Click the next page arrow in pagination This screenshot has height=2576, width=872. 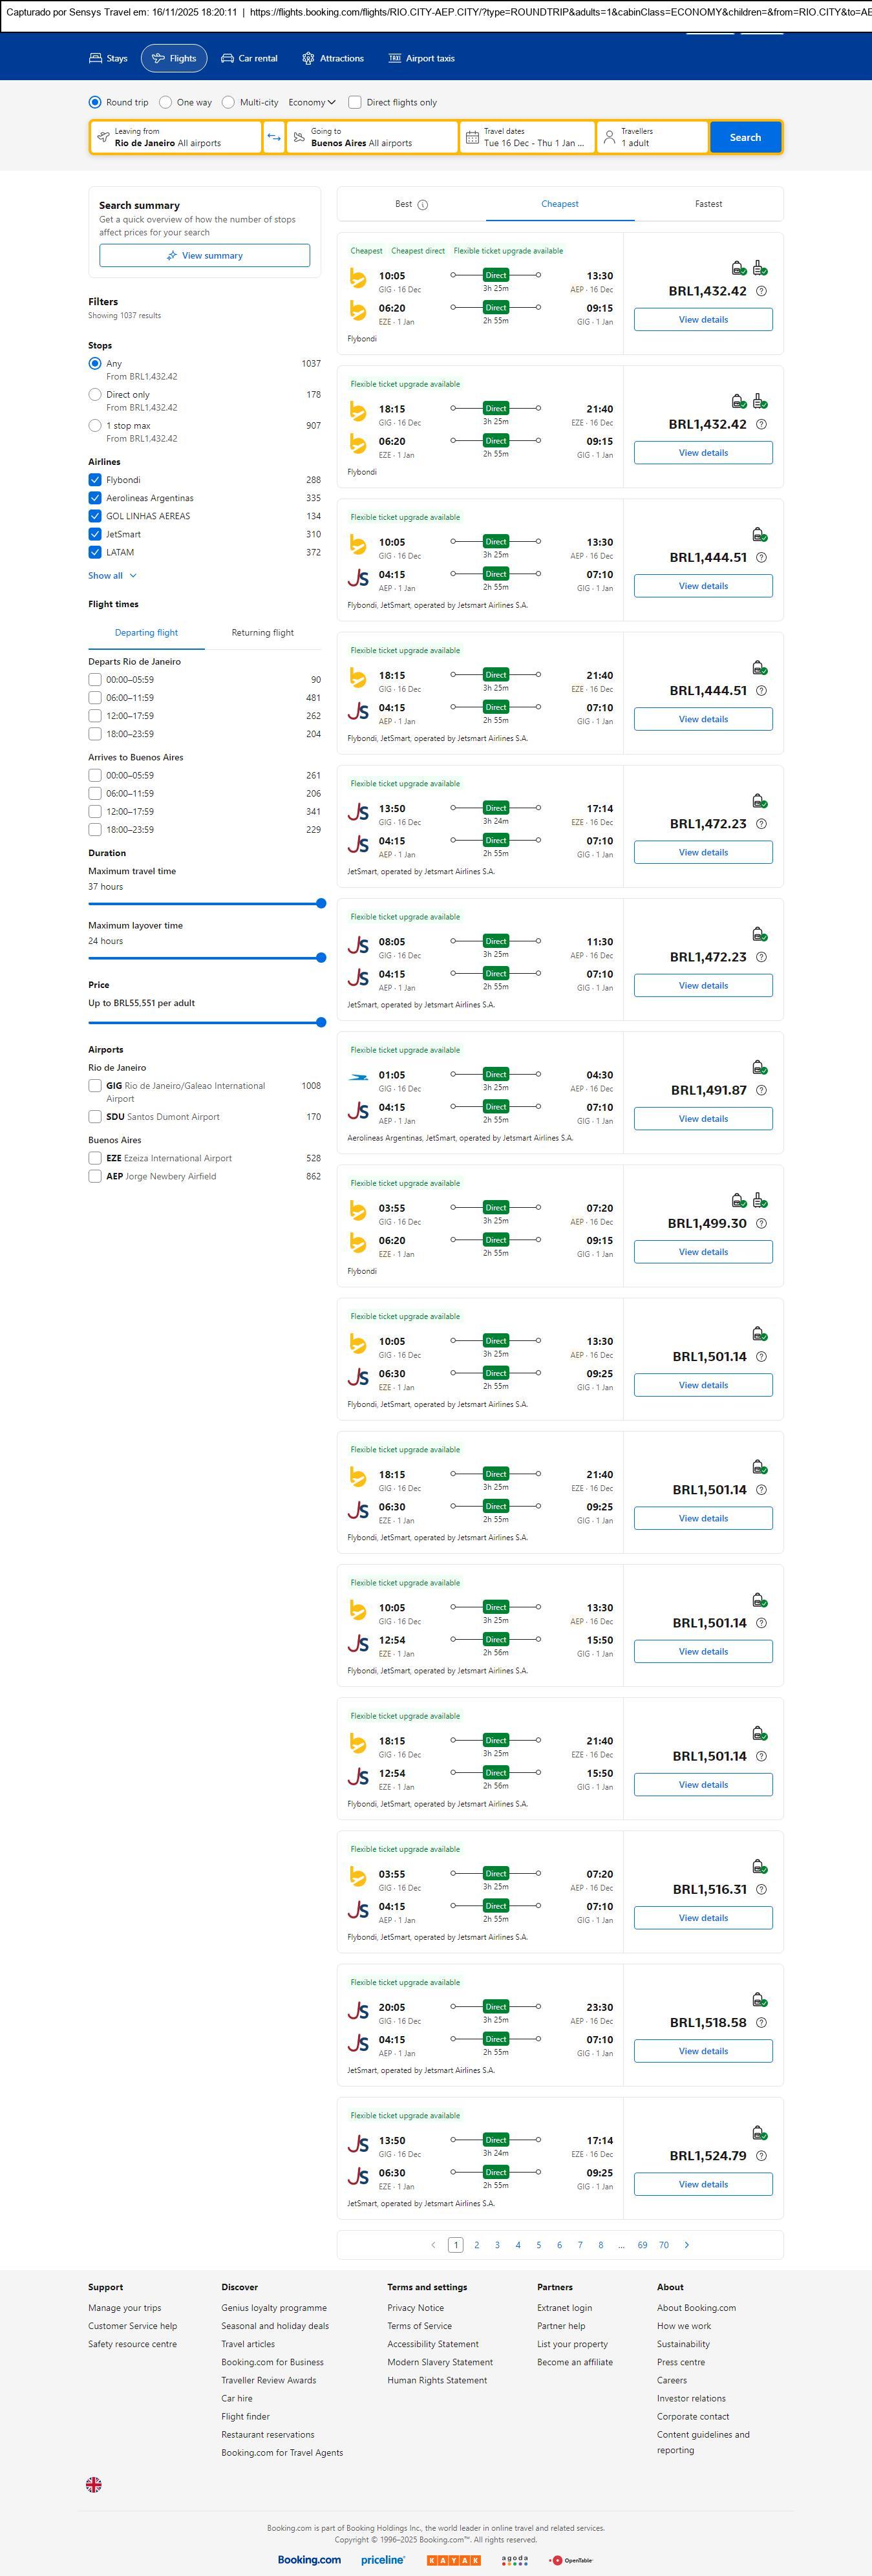tap(686, 2245)
